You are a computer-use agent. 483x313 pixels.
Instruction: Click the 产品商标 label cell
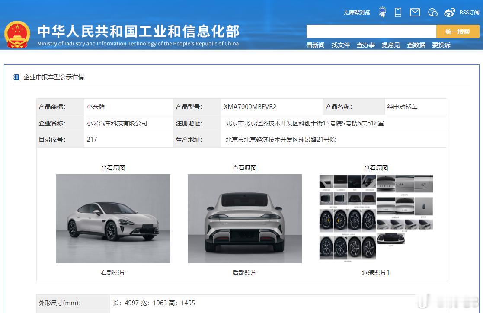click(61, 107)
